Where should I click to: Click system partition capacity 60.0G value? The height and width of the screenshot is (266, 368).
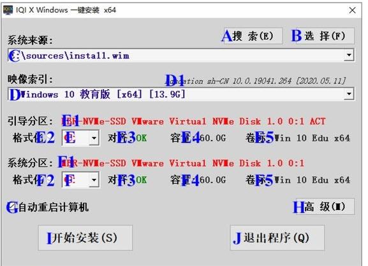tap(212, 180)
